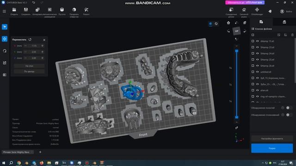Click the X position value field

click(x=34, y=46)
